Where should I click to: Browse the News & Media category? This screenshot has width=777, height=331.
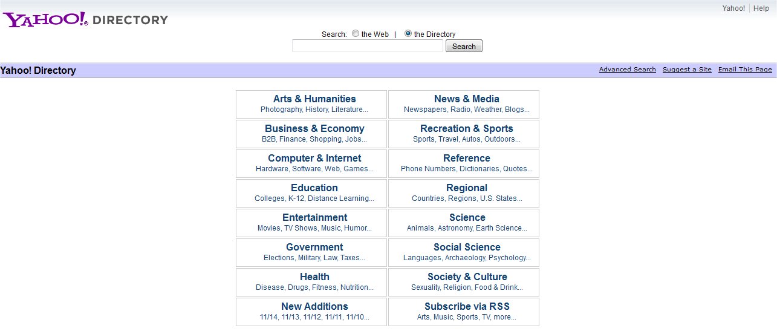[x=466, y=99]
